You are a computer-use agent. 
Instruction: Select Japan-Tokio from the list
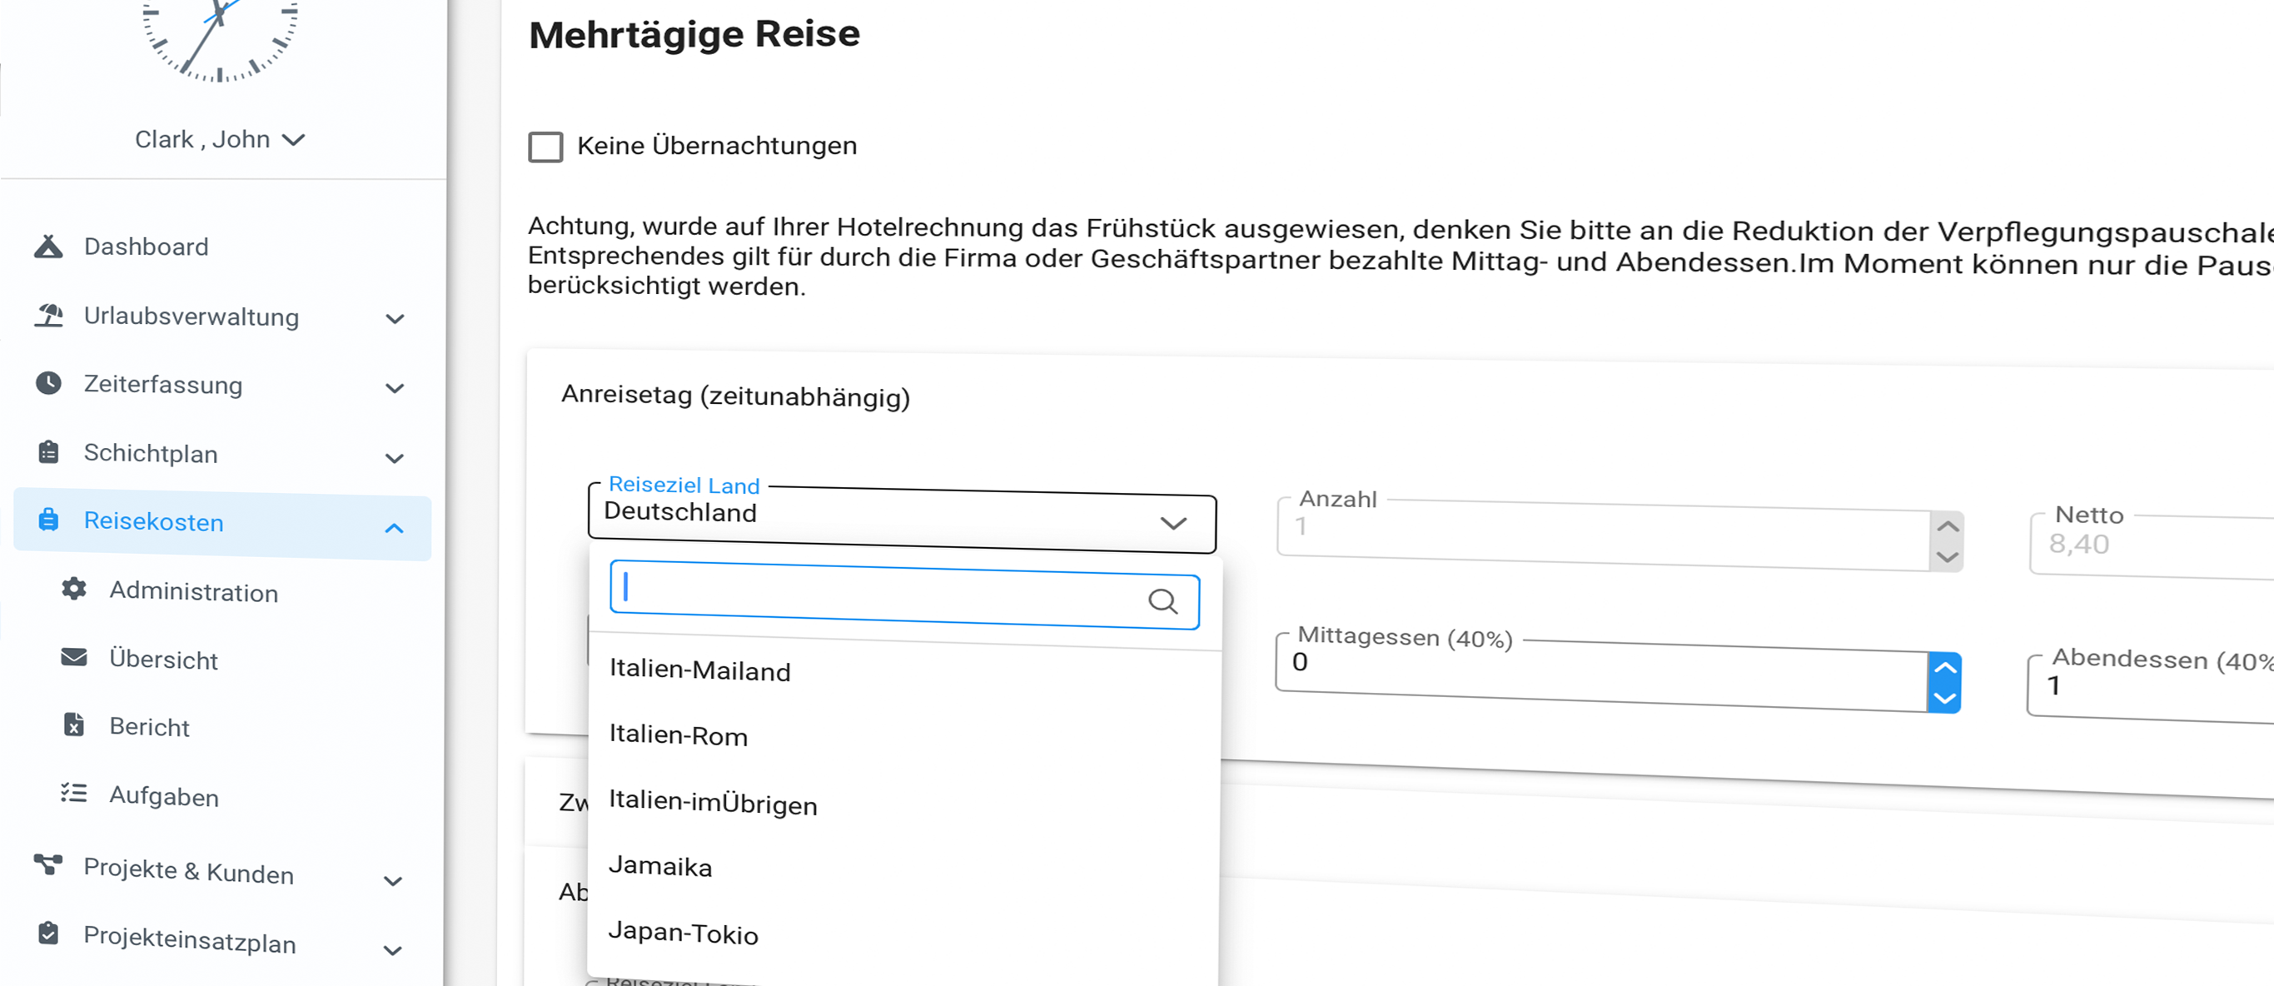684,933
